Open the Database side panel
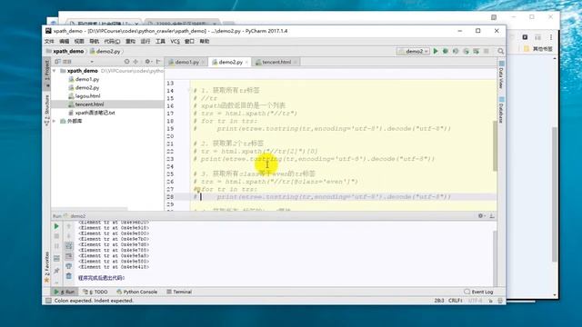 tap(501, 110)
